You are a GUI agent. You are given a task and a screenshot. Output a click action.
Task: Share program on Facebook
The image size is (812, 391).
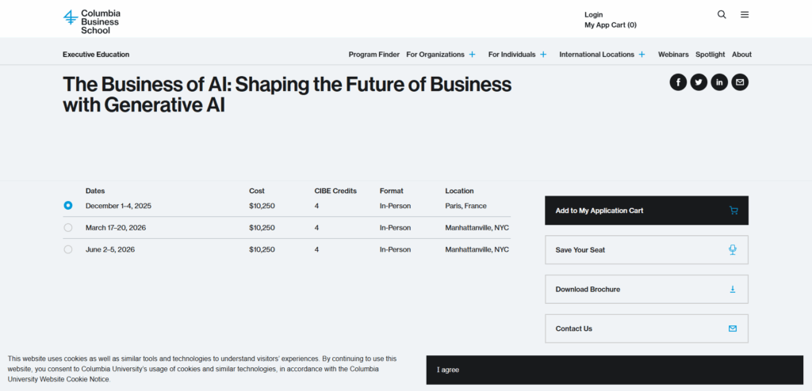678,82
